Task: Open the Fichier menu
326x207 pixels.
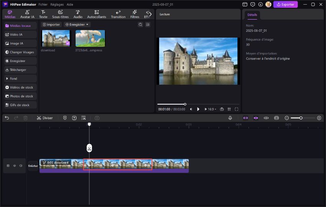Action: click(x=43, y=4)
